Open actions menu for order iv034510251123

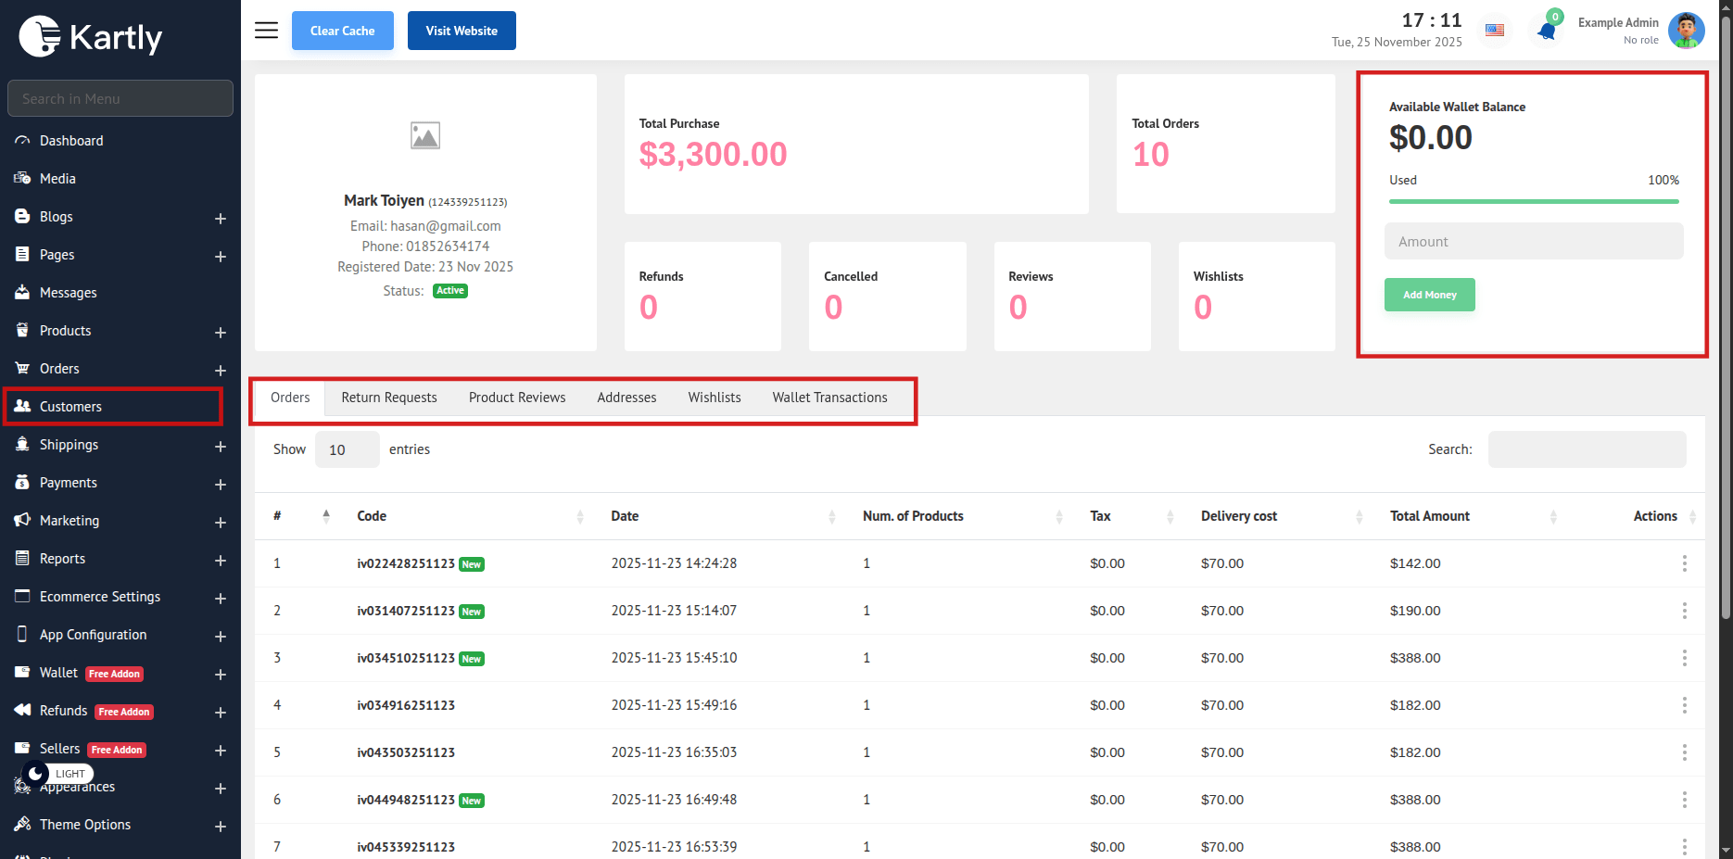(1684, 658)
